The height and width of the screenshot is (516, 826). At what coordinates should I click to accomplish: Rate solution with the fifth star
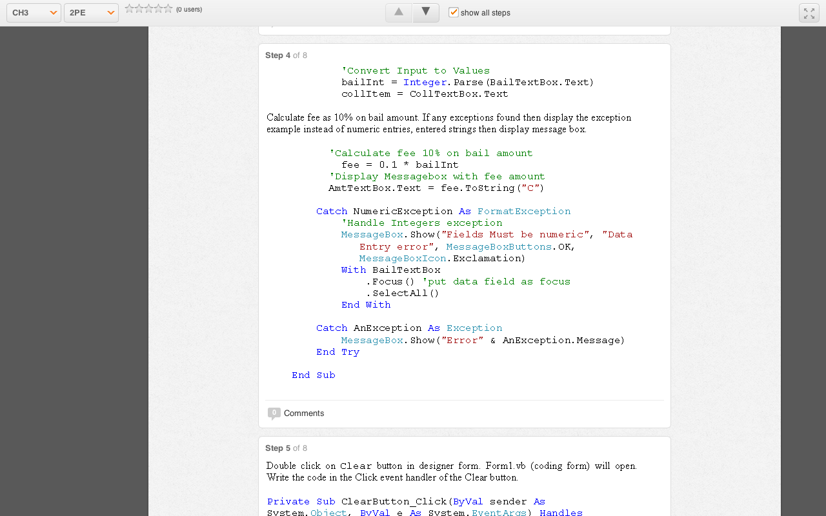pos(168,8)
